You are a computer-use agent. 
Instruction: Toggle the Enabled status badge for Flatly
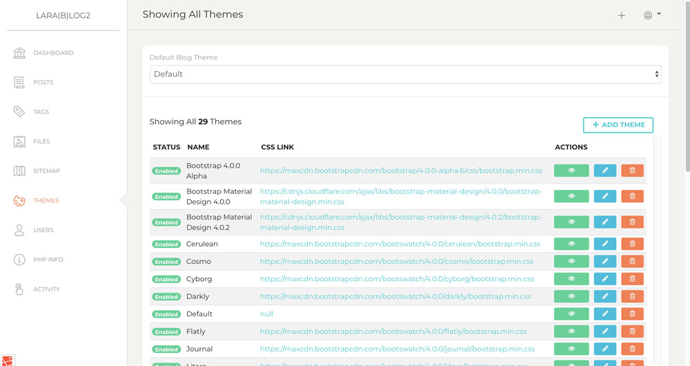[166, 332]
